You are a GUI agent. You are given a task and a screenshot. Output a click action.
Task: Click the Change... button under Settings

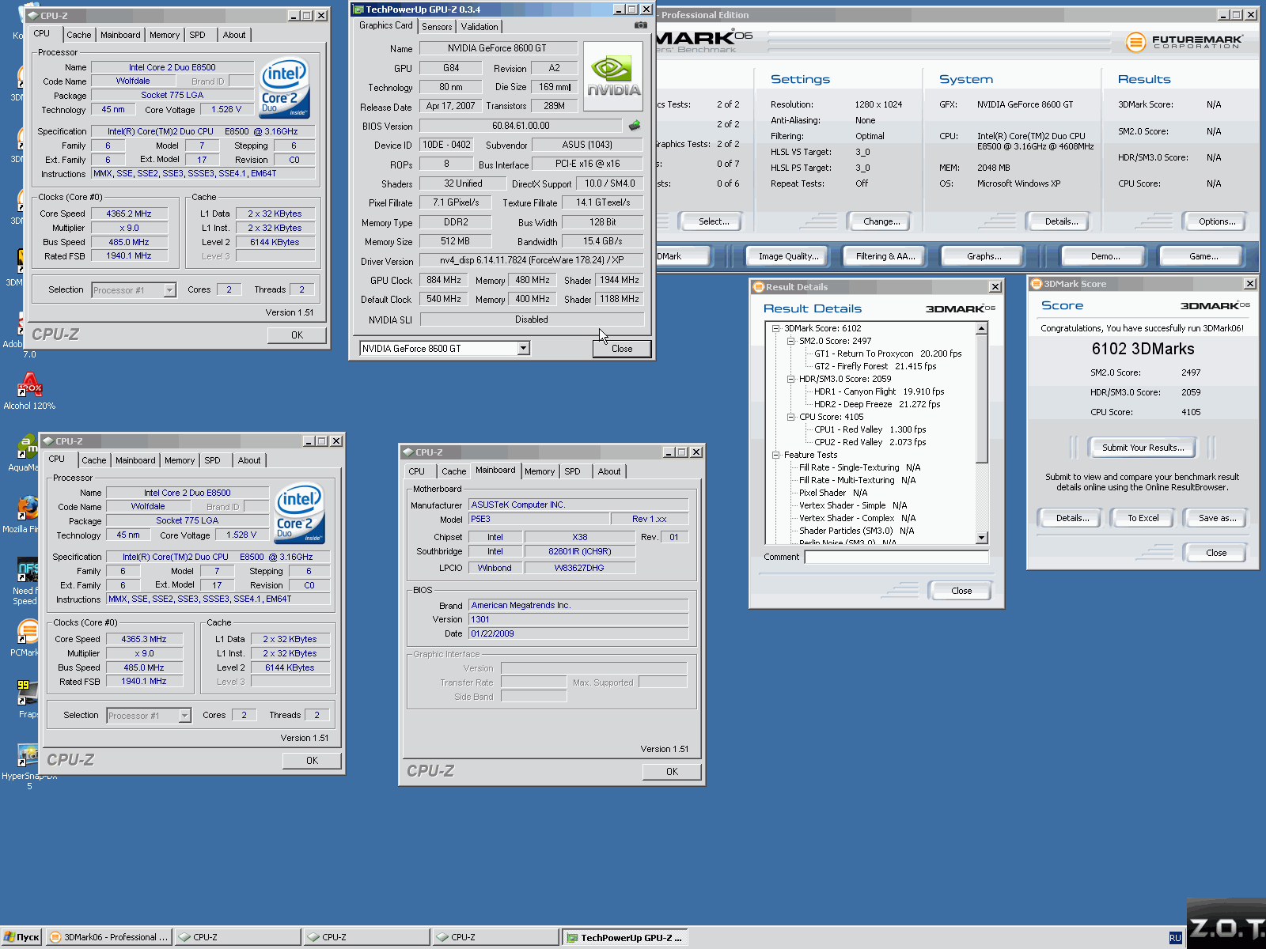[x=881, y=221]
